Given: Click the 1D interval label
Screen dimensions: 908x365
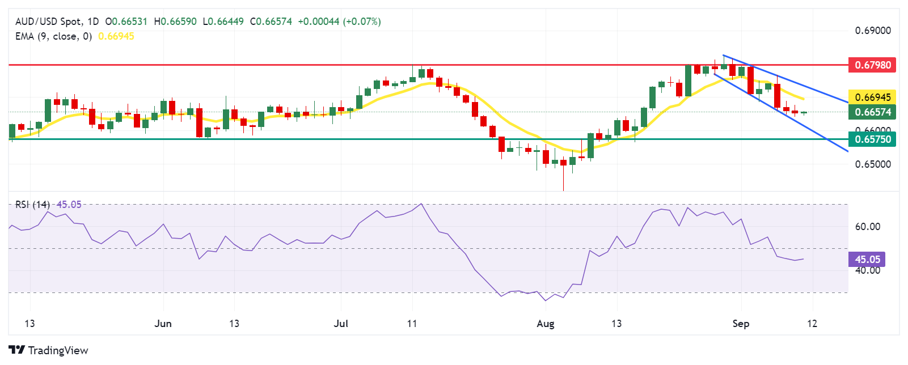Looking at the screenshot, I should pos(92,22).
